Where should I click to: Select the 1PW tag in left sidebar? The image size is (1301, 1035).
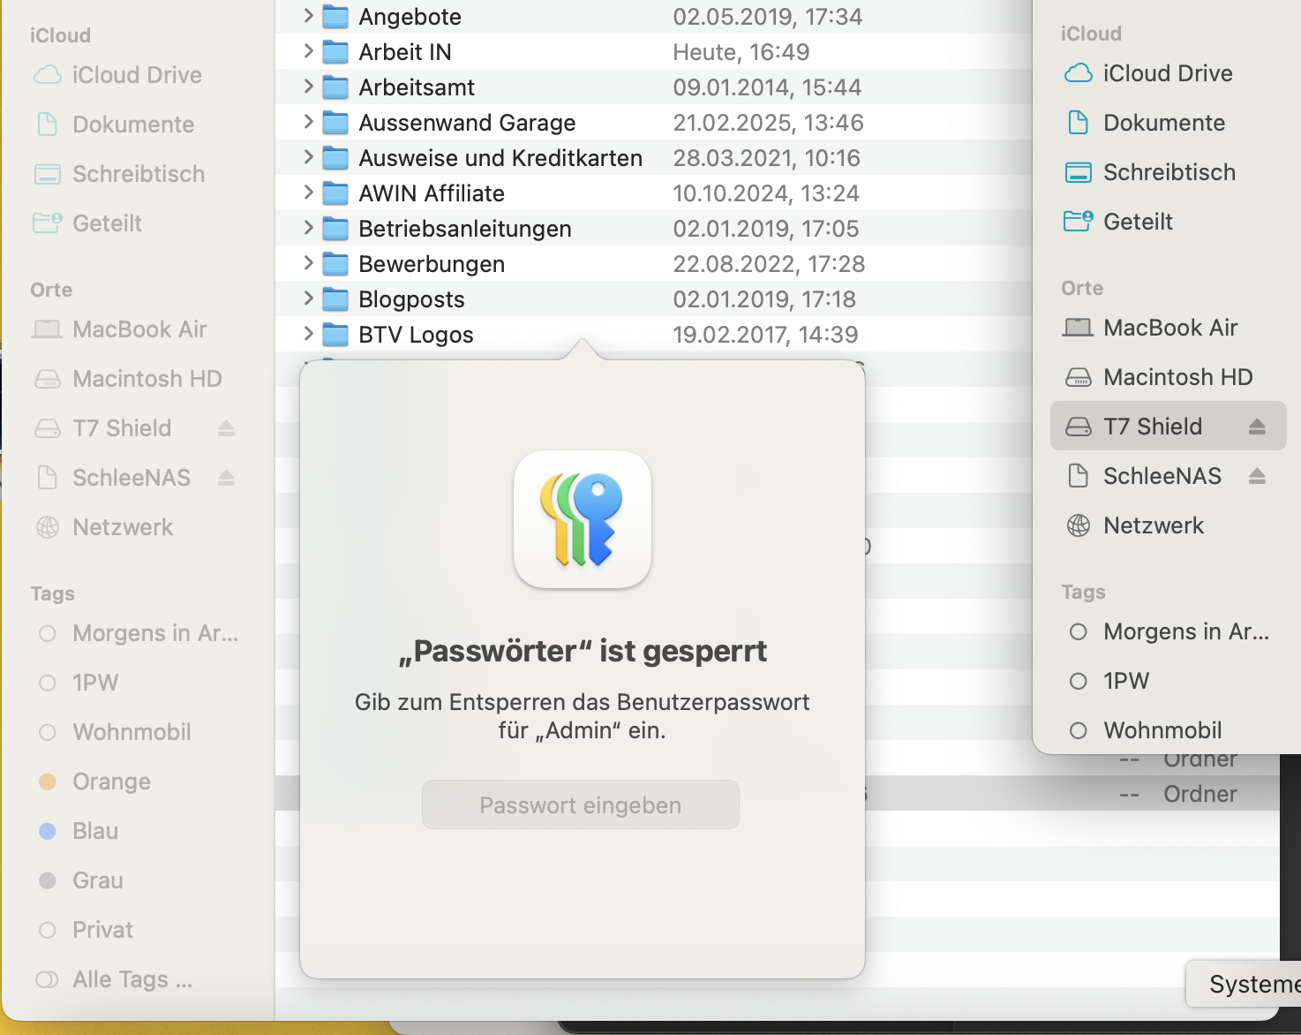point(79,683)
